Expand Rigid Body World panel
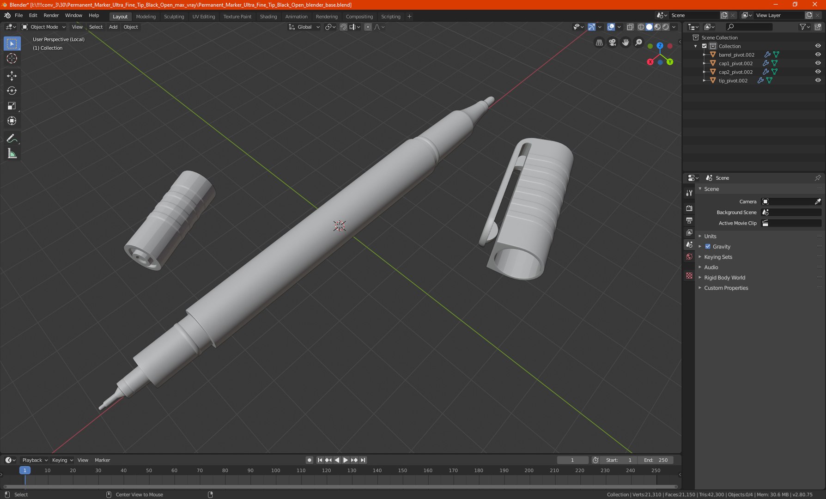 724,278
